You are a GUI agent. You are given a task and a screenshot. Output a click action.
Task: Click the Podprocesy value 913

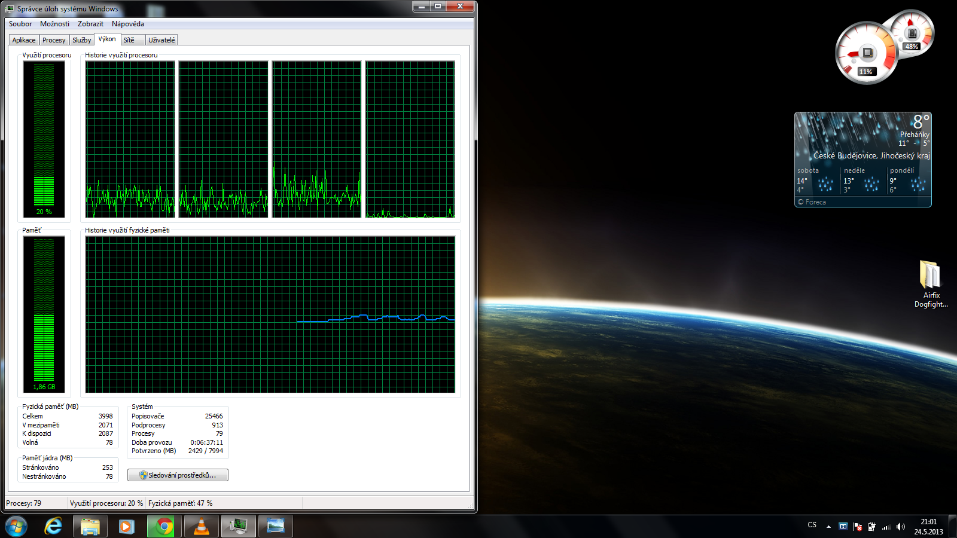[x=217, y=425]
